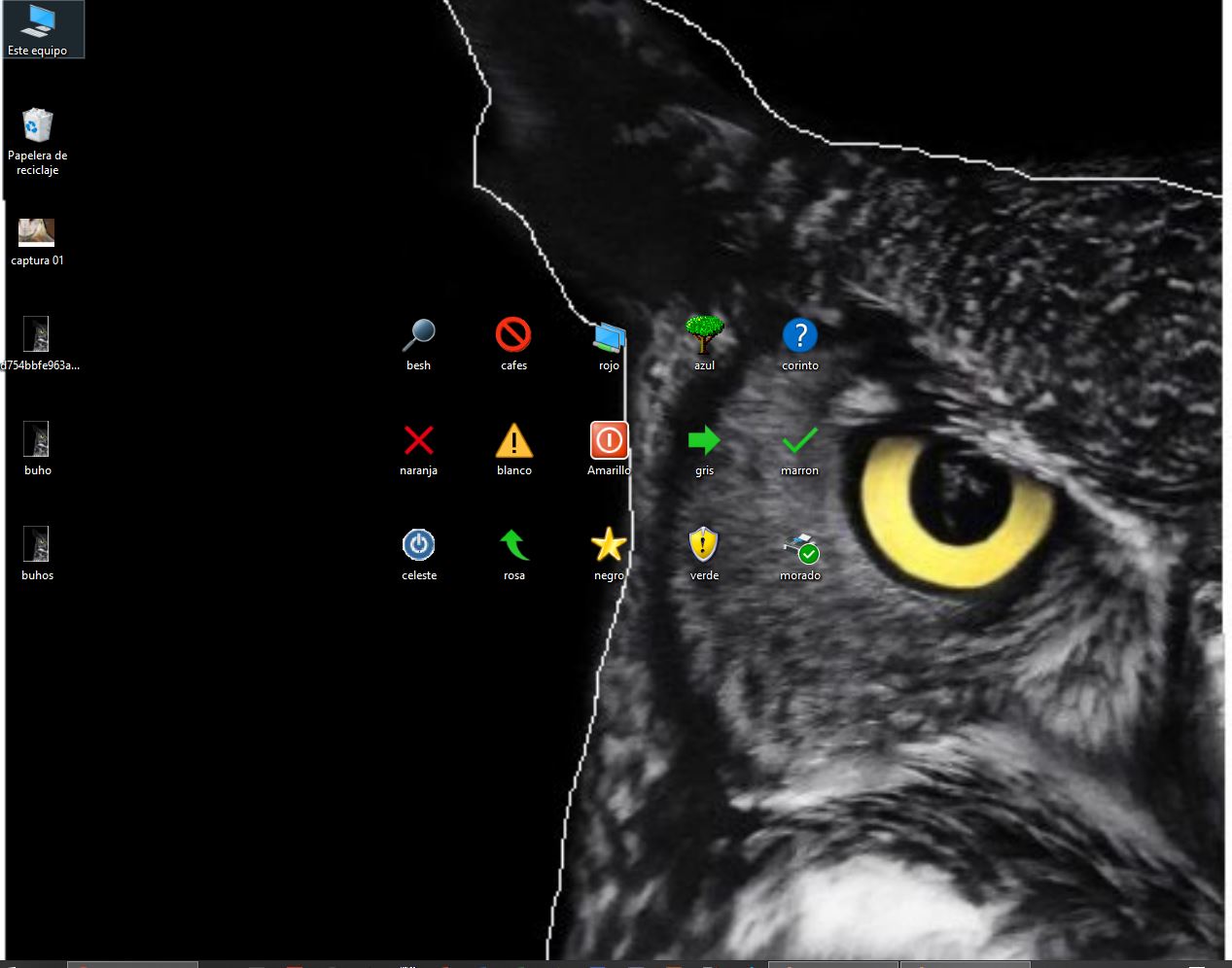
Task: Click the Papelera de reciclaje recycle bin
Action: point(37,126)
